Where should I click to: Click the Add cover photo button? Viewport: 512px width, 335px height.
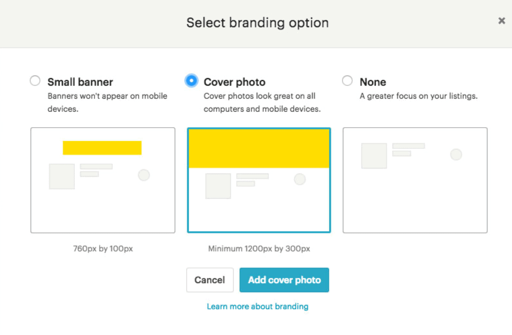[284, 280]
